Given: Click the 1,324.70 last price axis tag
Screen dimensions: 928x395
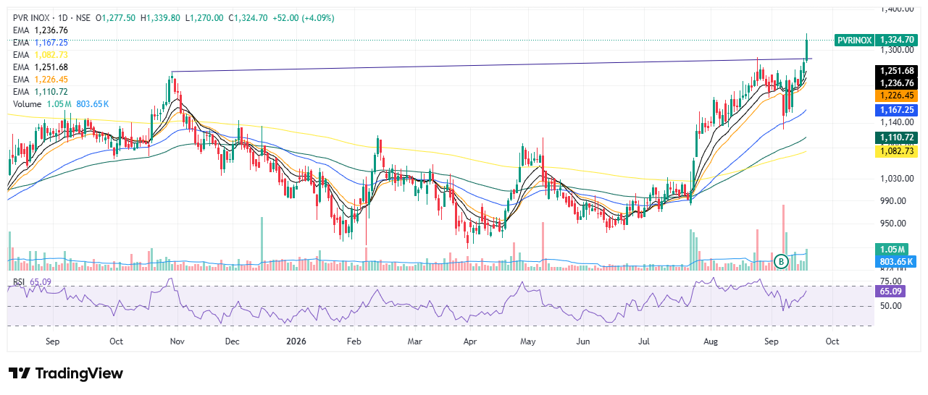Looking at the screenshot, I should coord(896,41).
